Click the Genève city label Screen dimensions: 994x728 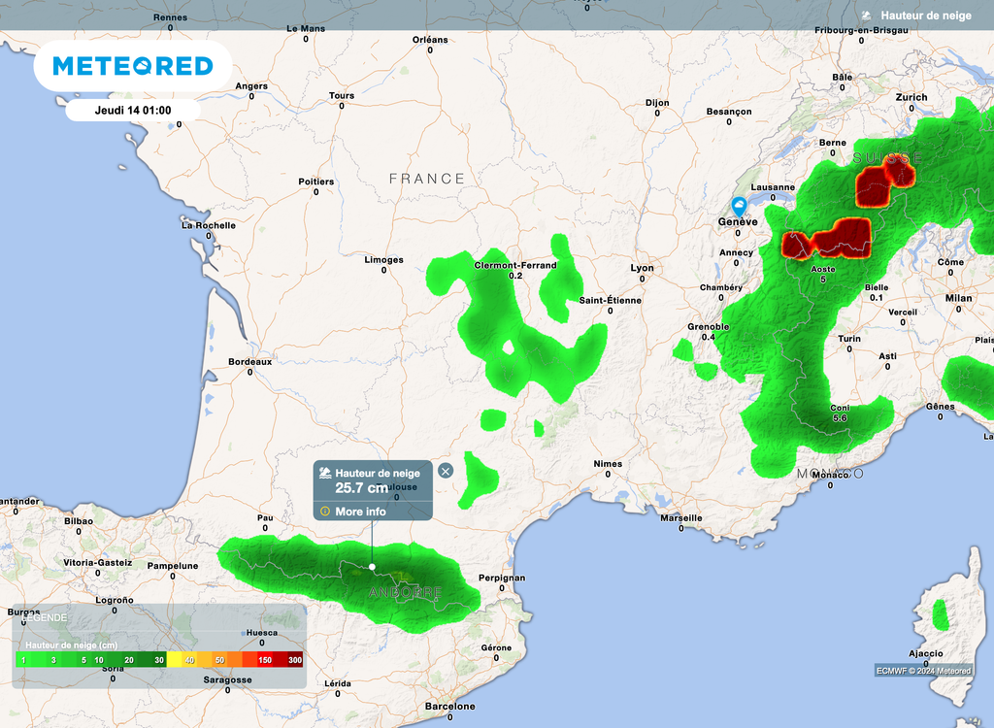click(736, 221)
